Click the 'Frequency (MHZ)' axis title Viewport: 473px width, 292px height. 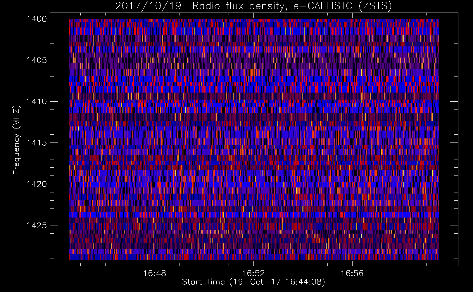(17, 140)
